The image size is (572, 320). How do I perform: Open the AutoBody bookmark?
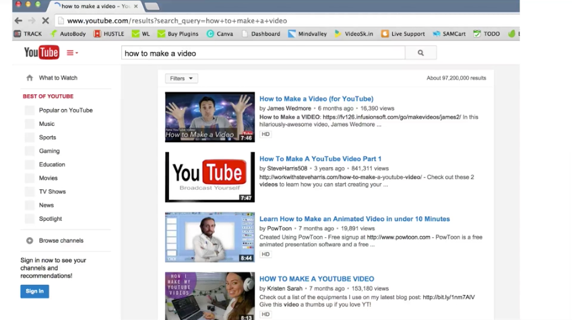click(68, 34)
